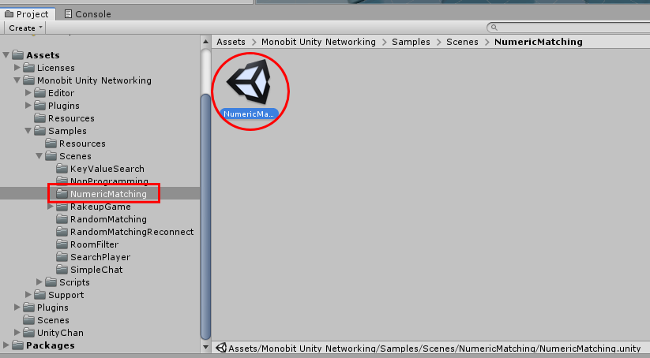650x358 pixels.
Task: Switch to the Console tab
Action: pyautogui.click(x=88, y=14)
